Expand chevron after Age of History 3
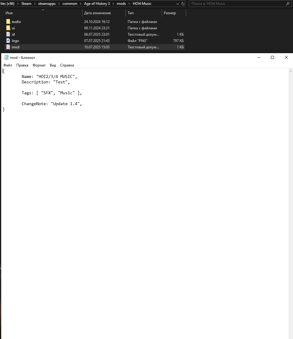 coord(113,4)
